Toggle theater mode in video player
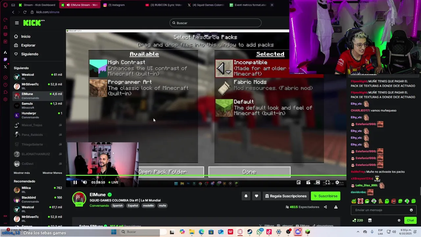The height and width of the screenshot is (237, 421). tap(318, 182)
